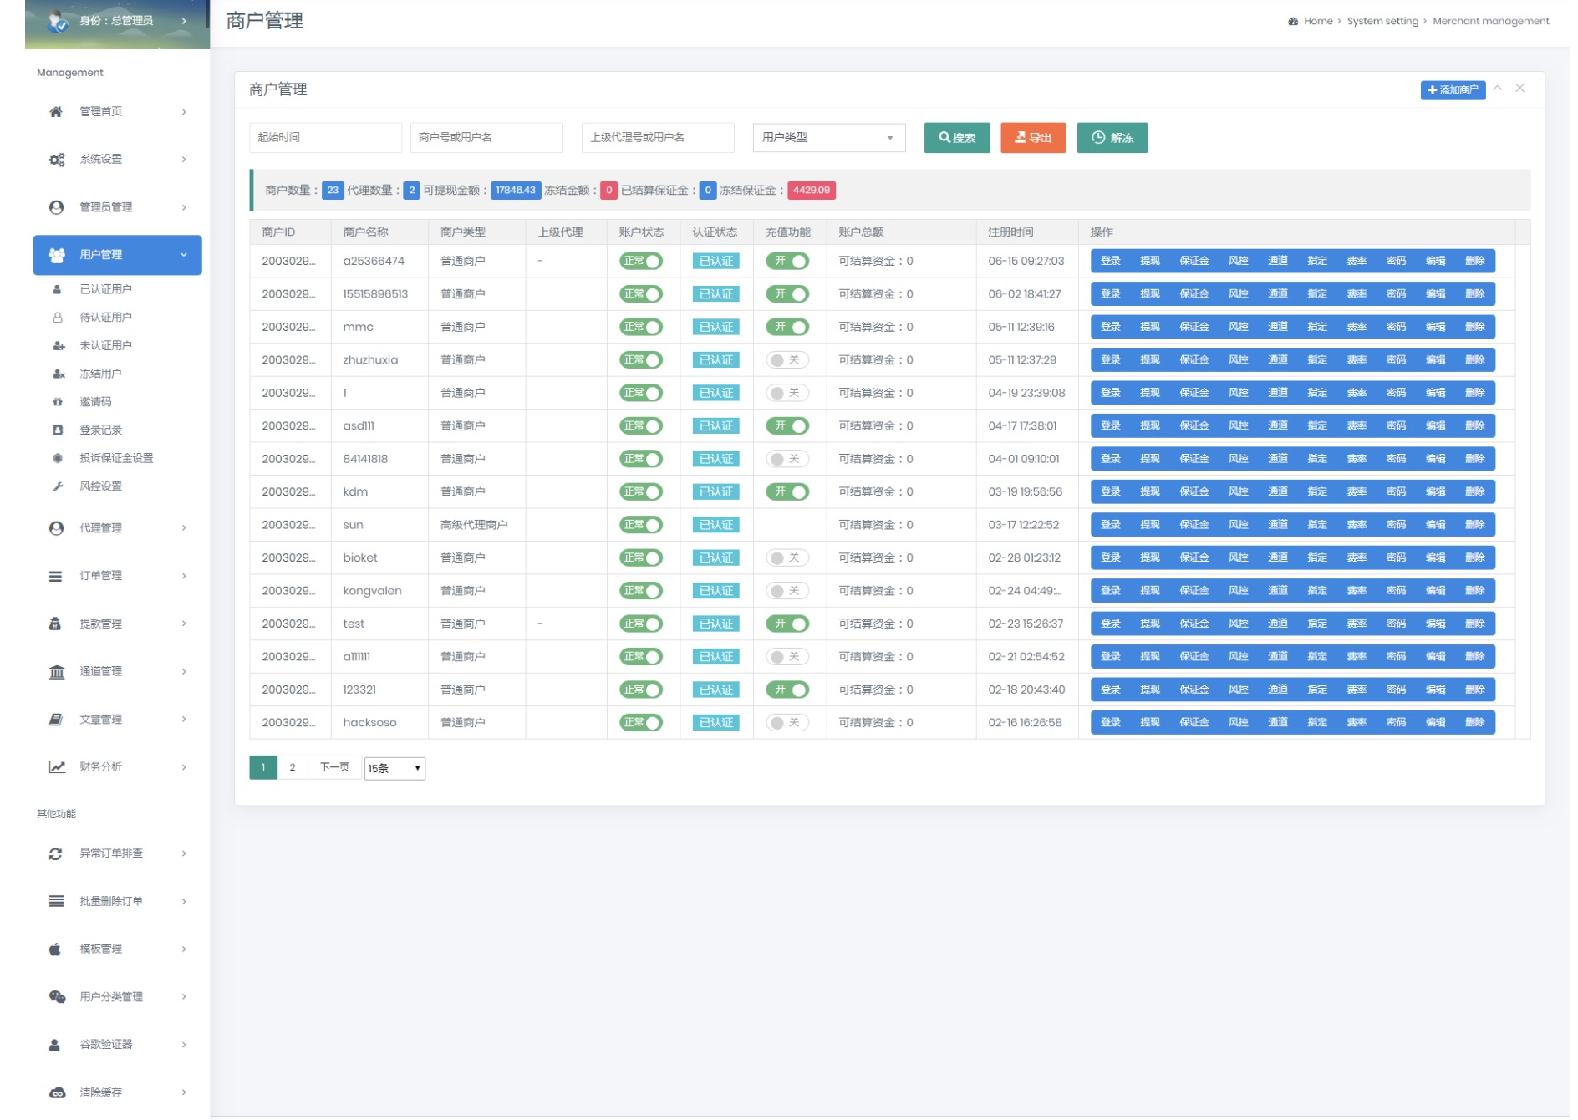Open 待认证用户 submenu item

click(x=105, y=318)
